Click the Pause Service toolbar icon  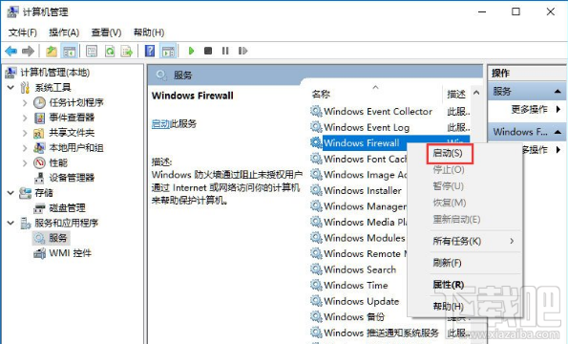pos(225,51)
